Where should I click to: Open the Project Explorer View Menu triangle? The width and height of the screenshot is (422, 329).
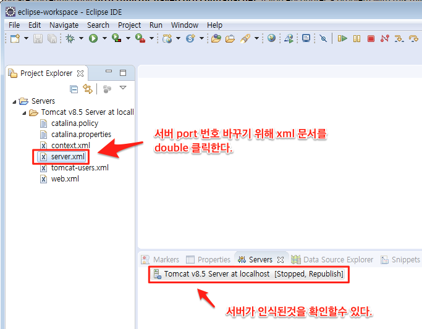tap(123, 88)
